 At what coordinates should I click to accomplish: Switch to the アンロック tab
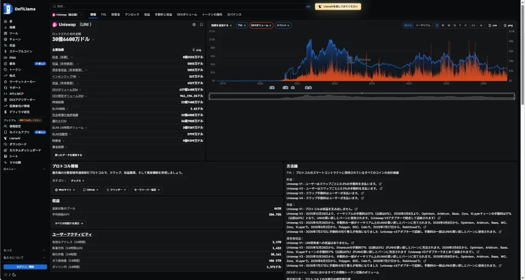132,15
